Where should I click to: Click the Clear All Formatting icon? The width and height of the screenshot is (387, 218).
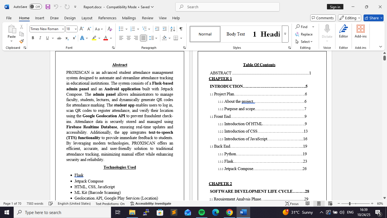click(x=110, y=29)
